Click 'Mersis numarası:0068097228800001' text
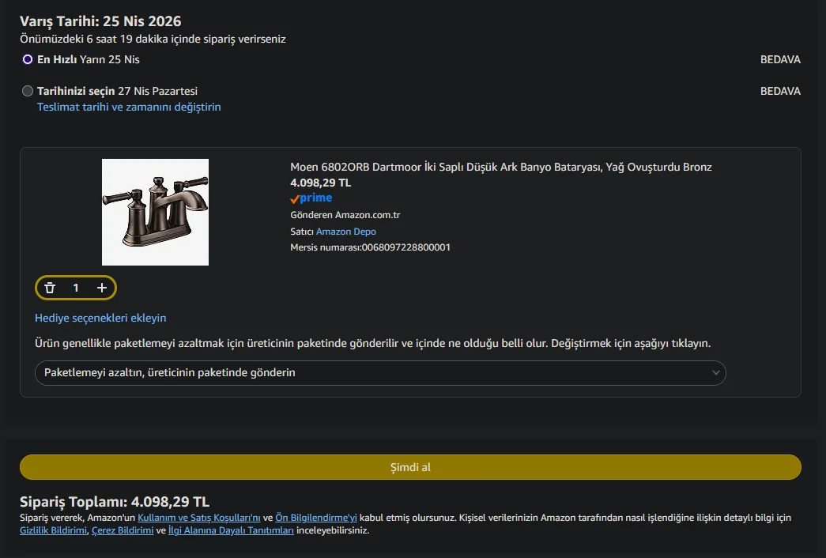Image resolution: width=826 pixels, height=558 pixels. 371,247
